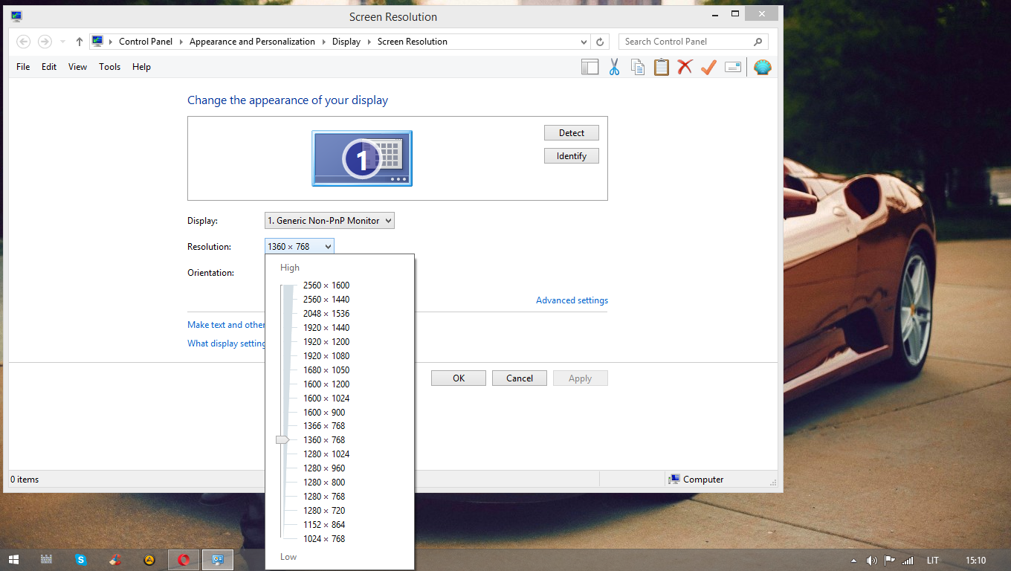Click Control Panel in breadcrumb path
This screenshot has height=571, width=1011.
146,42
